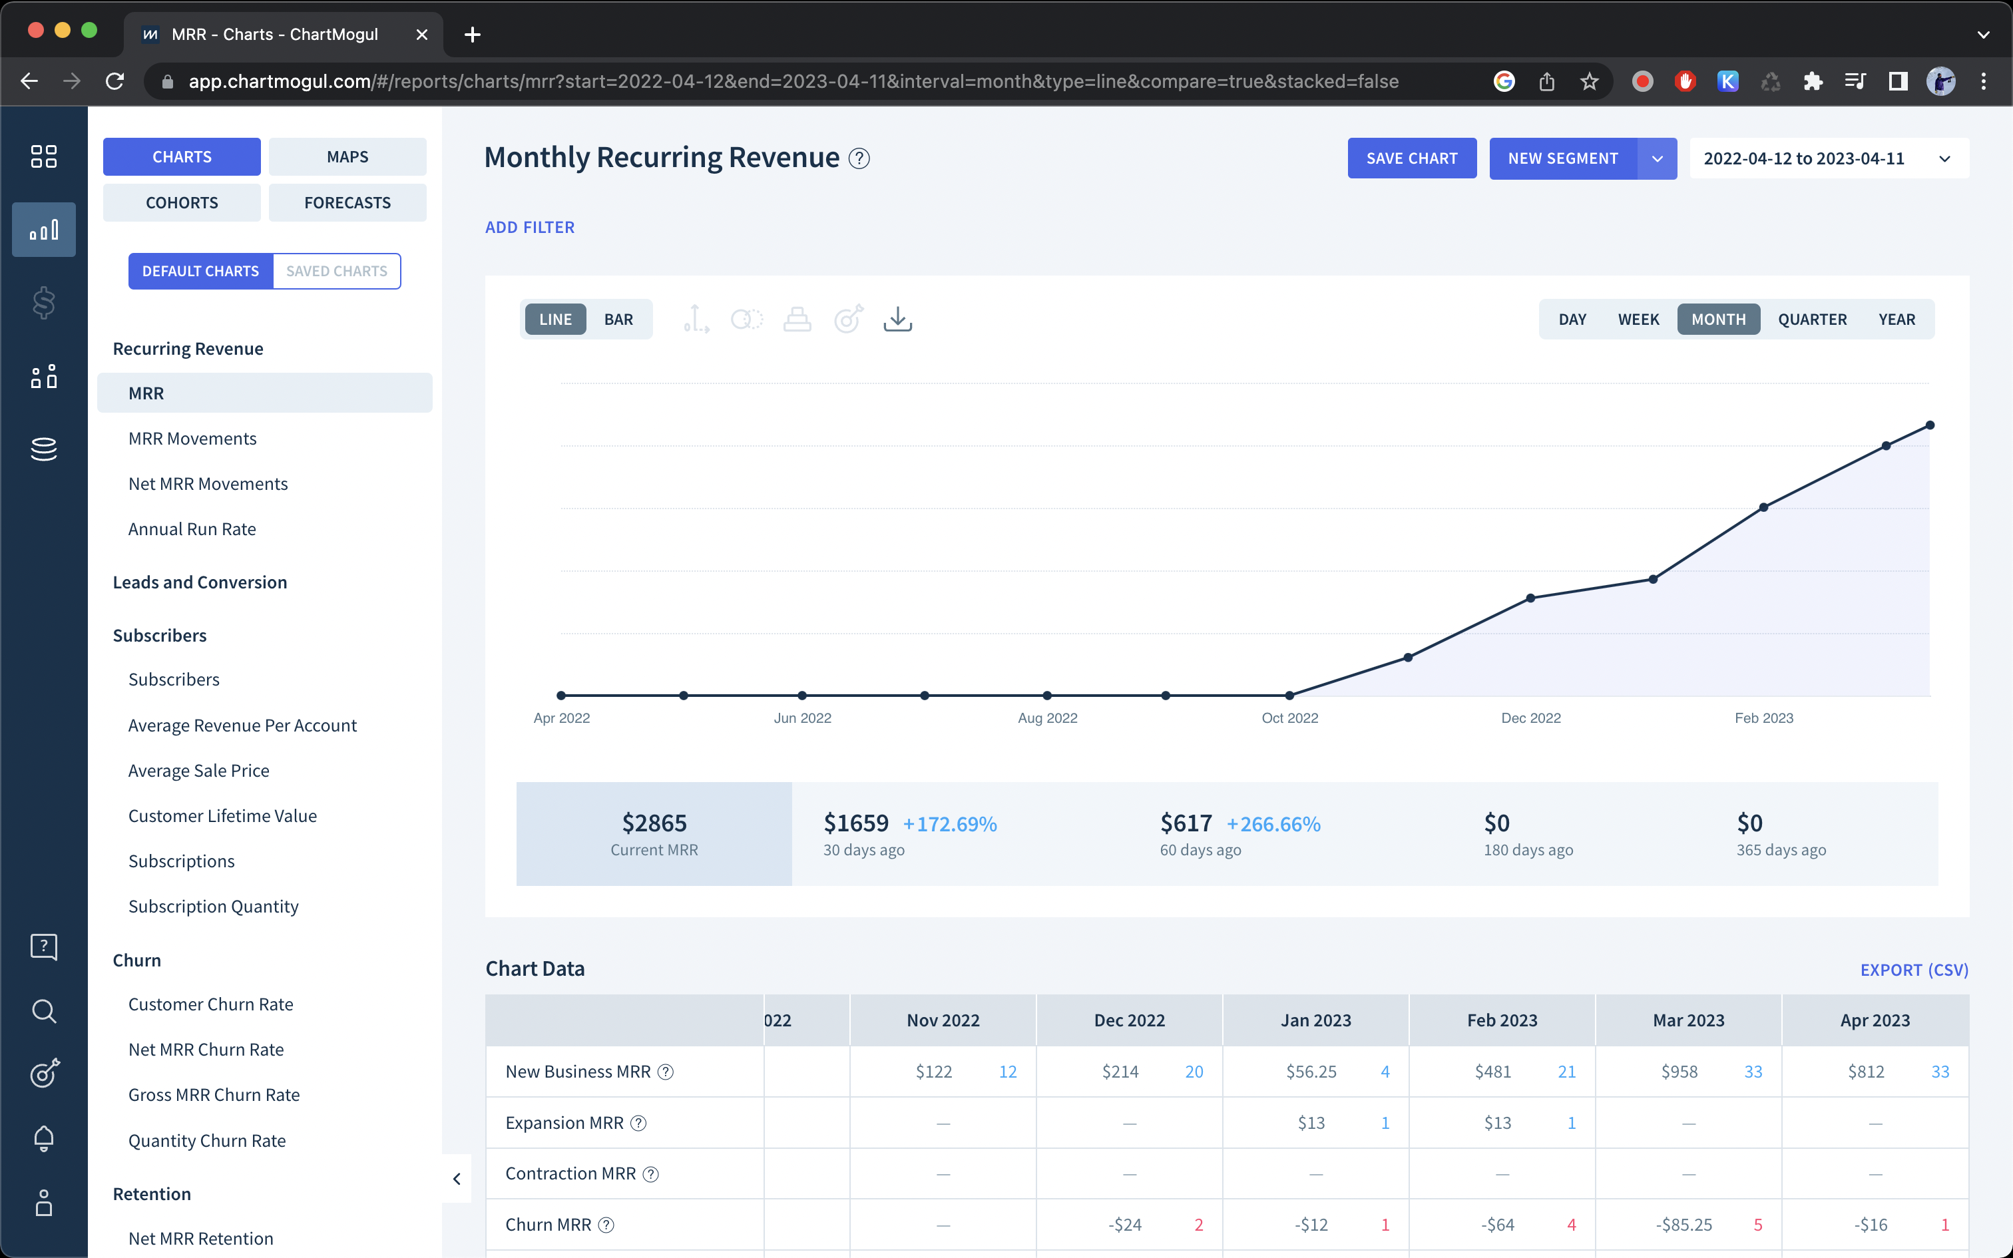The image size is (2013, 1258).
Task: Open the FORECASTS tab
Action: [x=347, y=202]
